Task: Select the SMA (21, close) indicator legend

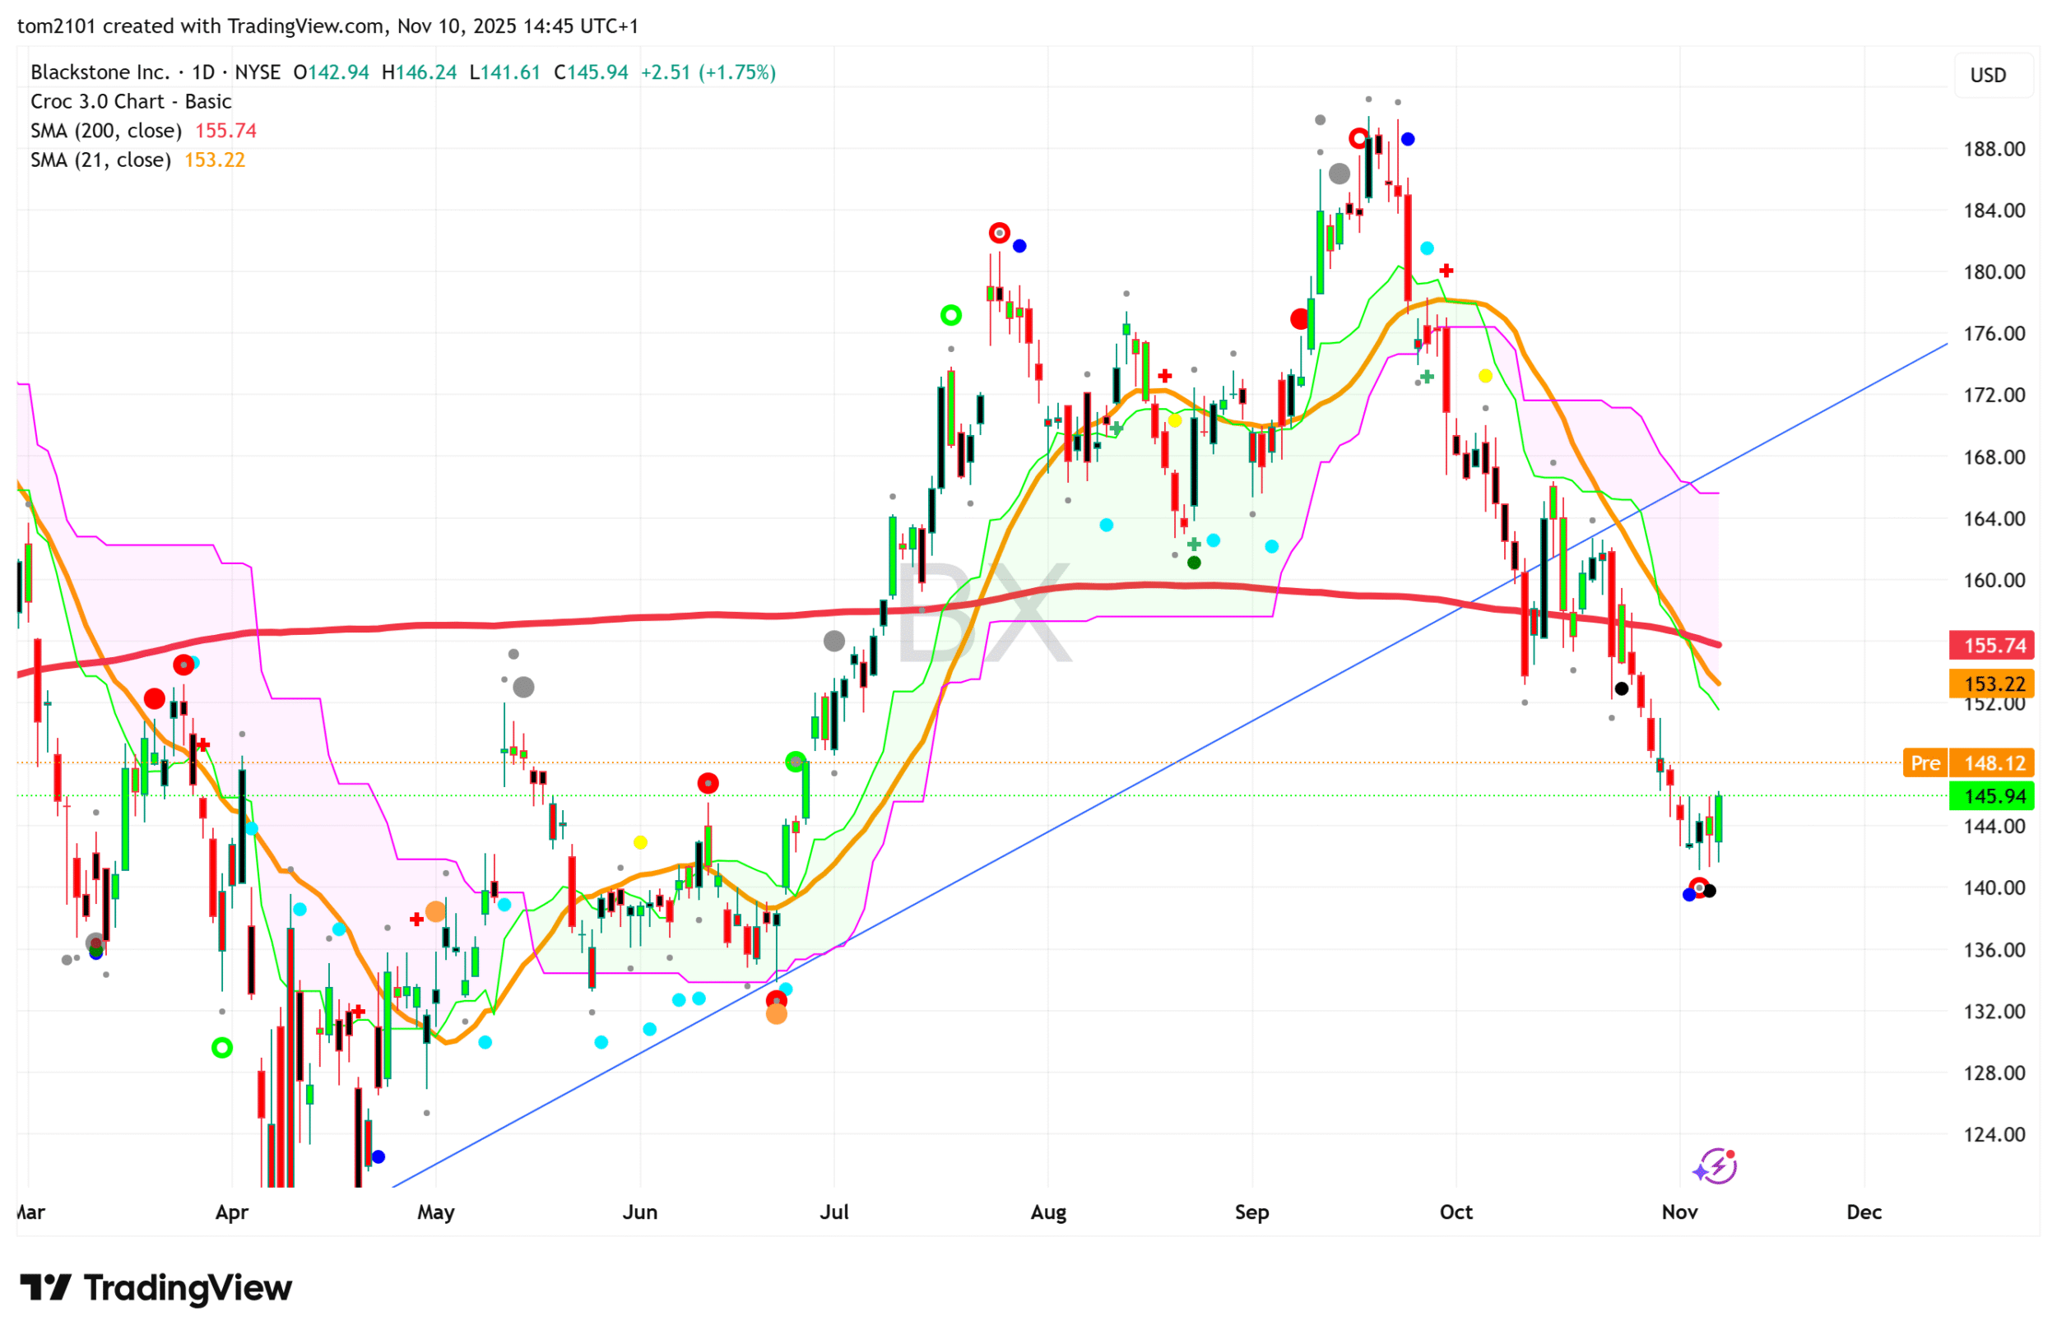Action: (x=100, y=160)
